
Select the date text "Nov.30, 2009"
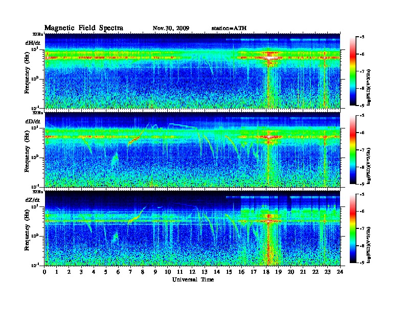point(171,28)
